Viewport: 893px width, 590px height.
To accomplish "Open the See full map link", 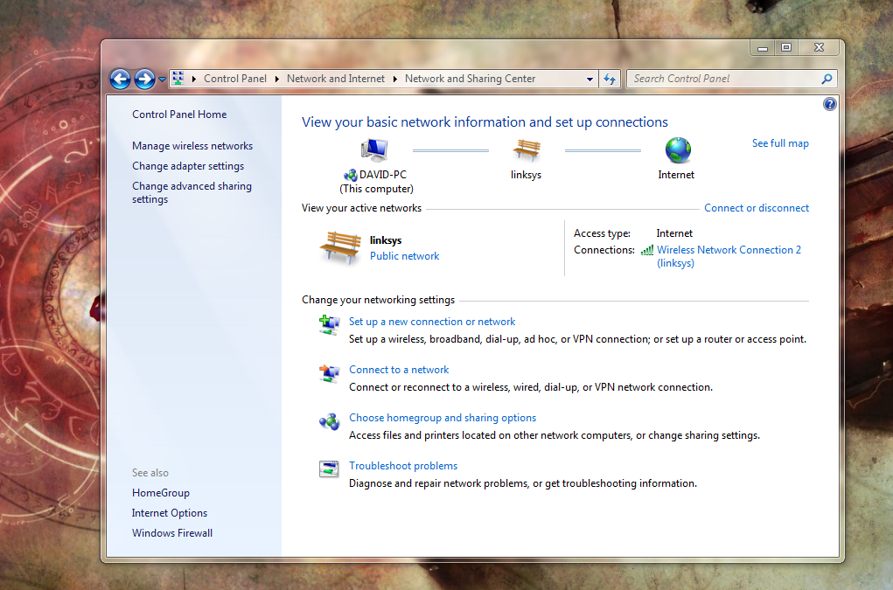I will point(780,143).
